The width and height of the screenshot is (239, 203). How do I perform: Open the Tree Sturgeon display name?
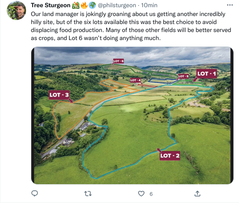(x=51, y=5)
